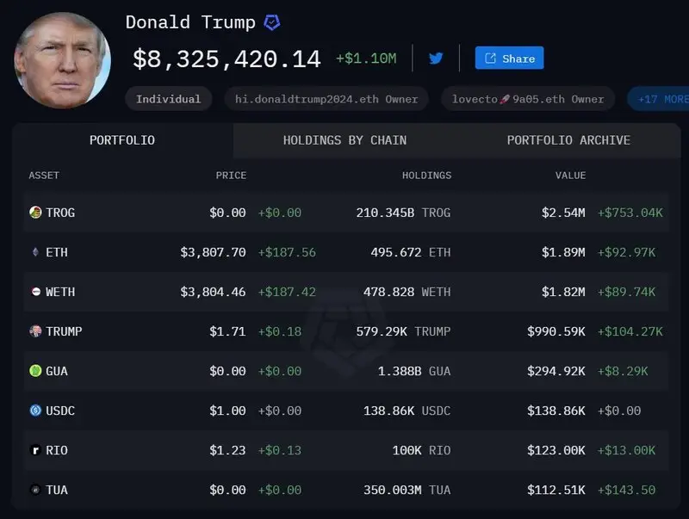Screen dimensions: 689x519
Task: Click the green GUA token icon
Action: (35, 371)
